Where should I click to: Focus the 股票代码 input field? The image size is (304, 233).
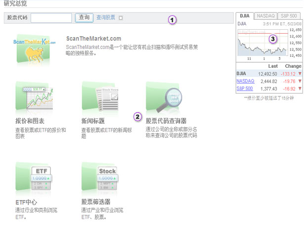(51, 18)
